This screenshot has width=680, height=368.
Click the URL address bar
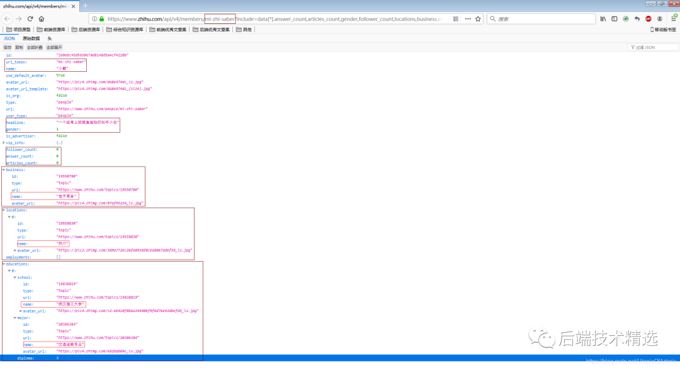275,19
